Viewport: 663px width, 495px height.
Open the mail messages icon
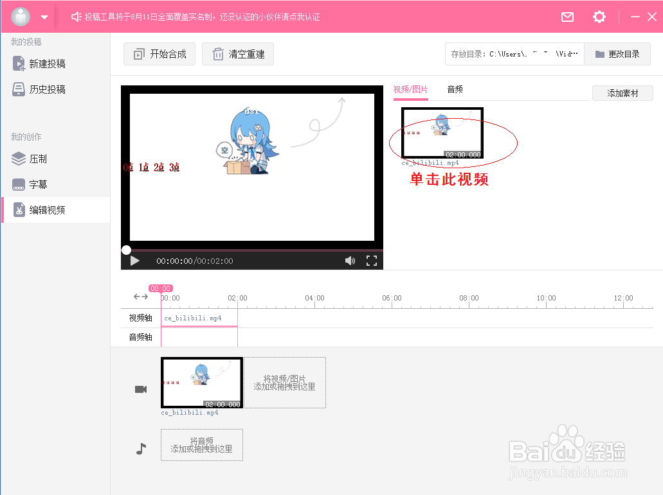tap(567, 17)
